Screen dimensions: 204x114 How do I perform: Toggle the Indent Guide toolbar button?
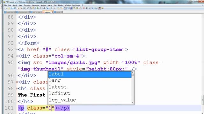click(71, 8)
